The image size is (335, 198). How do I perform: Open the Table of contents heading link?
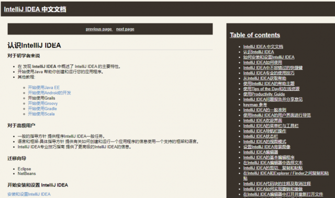pos(255,35)
